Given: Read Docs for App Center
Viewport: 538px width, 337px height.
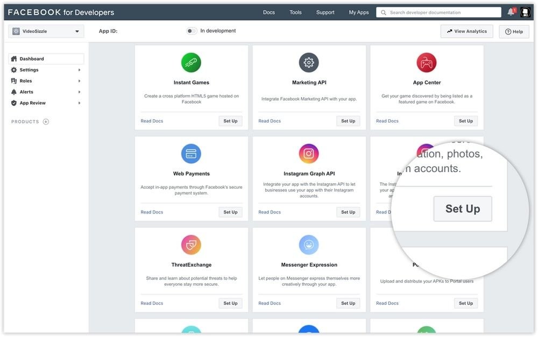Looking at the screenshot, I should pyautogui.click(x=387, y=121).
